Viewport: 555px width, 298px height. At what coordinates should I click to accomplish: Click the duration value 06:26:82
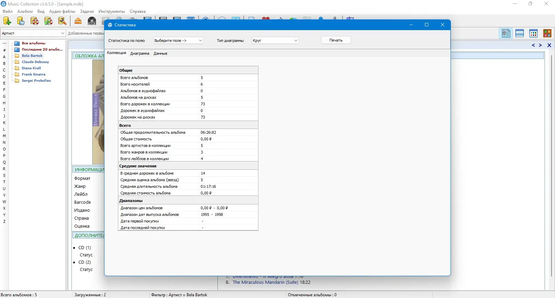[208, 132]
